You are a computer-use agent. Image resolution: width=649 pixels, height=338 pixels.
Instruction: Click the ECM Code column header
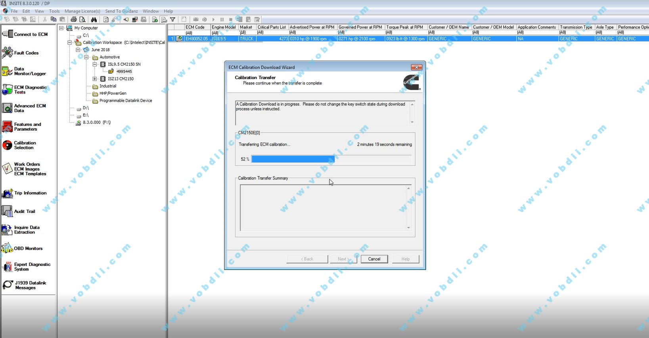point(197,27)
